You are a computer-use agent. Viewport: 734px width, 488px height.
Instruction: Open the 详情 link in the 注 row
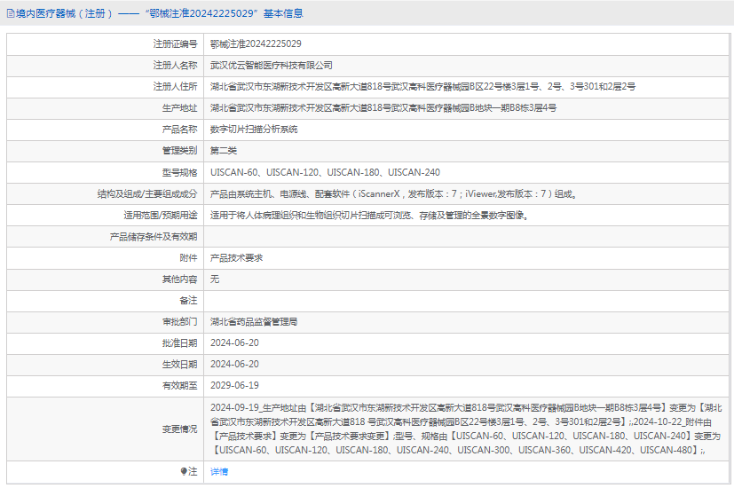tap(219, 472)
